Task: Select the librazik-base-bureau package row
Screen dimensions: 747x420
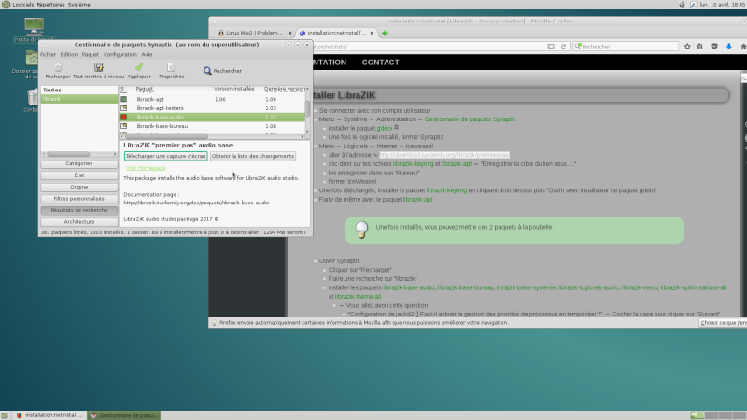Action: pyautogui.click(x=212, y=126)
